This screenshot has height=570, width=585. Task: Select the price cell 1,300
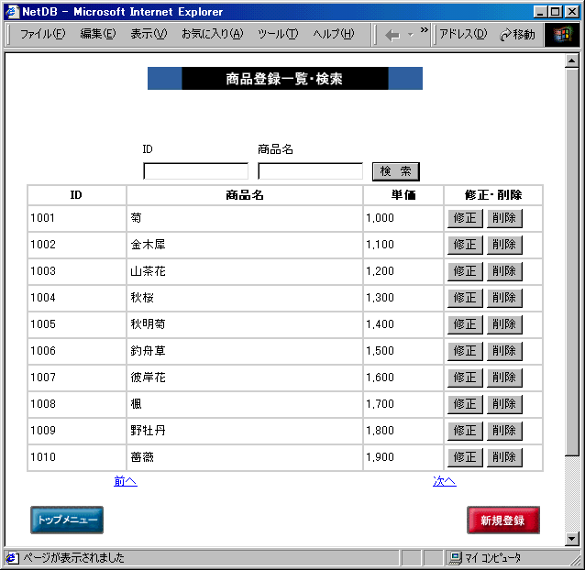(x=403, y=298)
